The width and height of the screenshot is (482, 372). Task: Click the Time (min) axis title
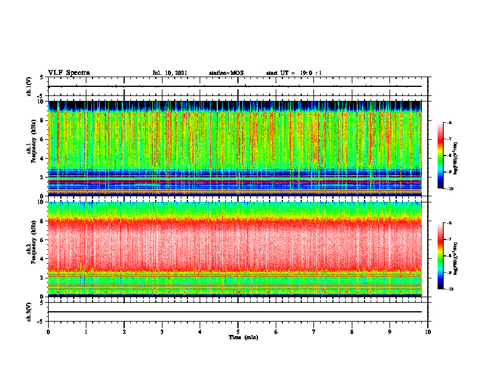click(x=243, y=337)
